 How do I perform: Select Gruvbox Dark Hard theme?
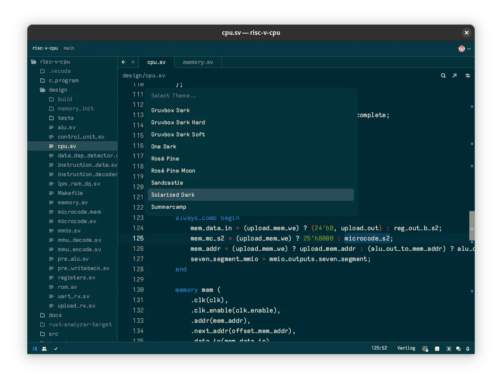178,122
